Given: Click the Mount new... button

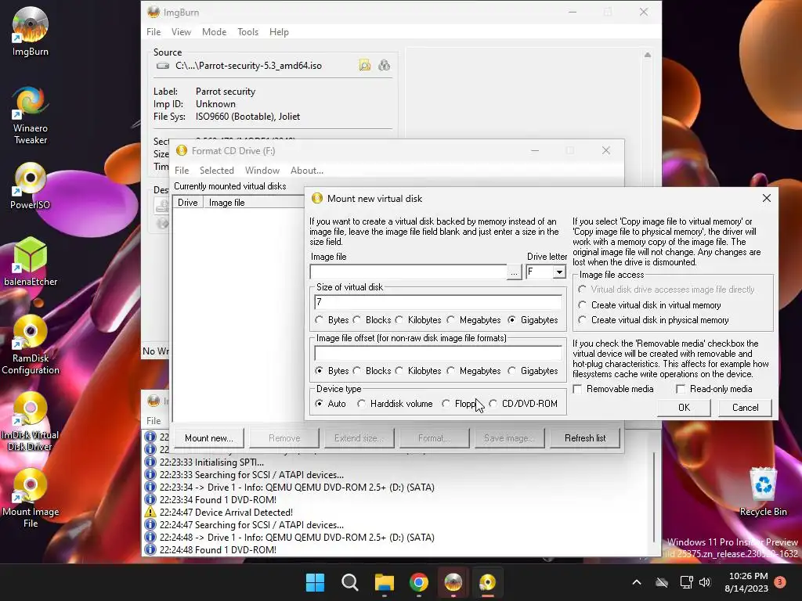Looking at the screenshot, I should 208,438.
